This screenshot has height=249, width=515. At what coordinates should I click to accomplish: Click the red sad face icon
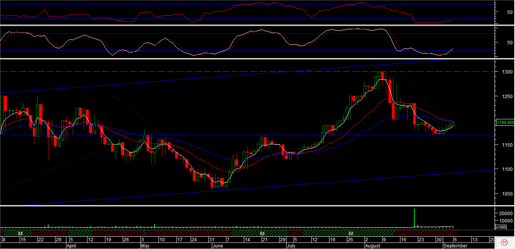504,242
